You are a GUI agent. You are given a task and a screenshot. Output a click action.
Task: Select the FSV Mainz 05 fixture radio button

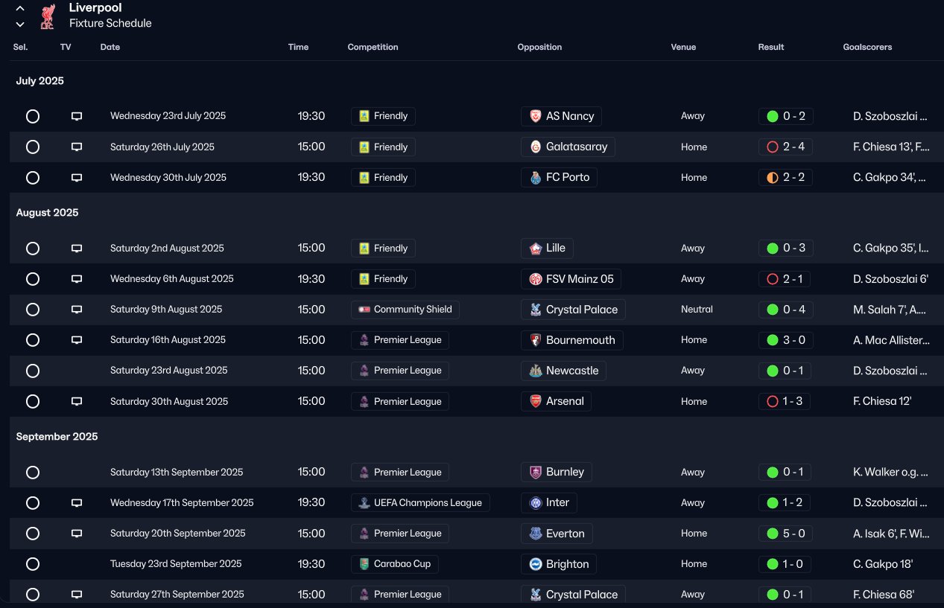[x=33, y=279]
